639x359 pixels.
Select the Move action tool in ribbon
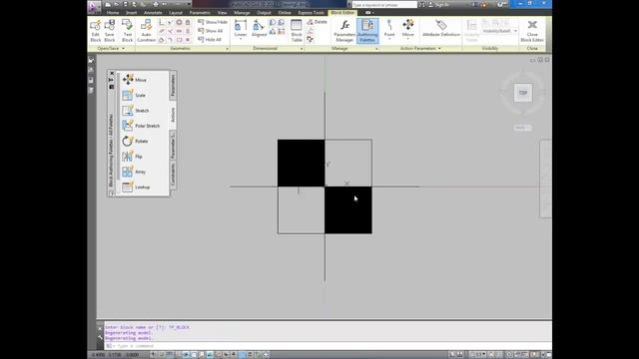click(x=408, y=28)
